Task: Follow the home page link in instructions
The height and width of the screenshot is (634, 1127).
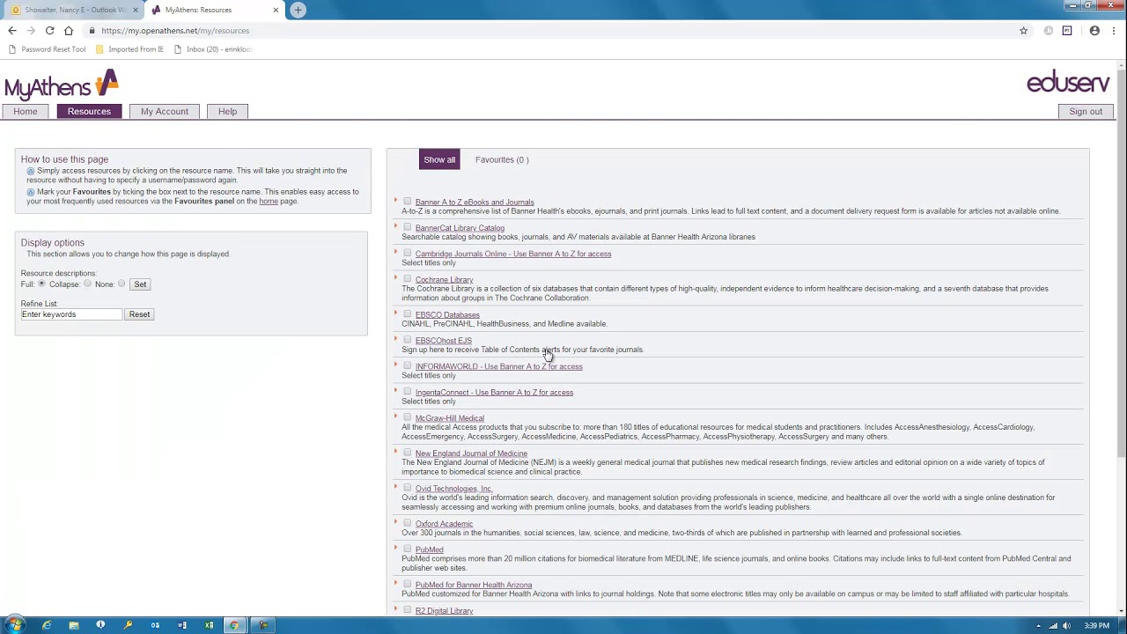Action: point(269,201)
